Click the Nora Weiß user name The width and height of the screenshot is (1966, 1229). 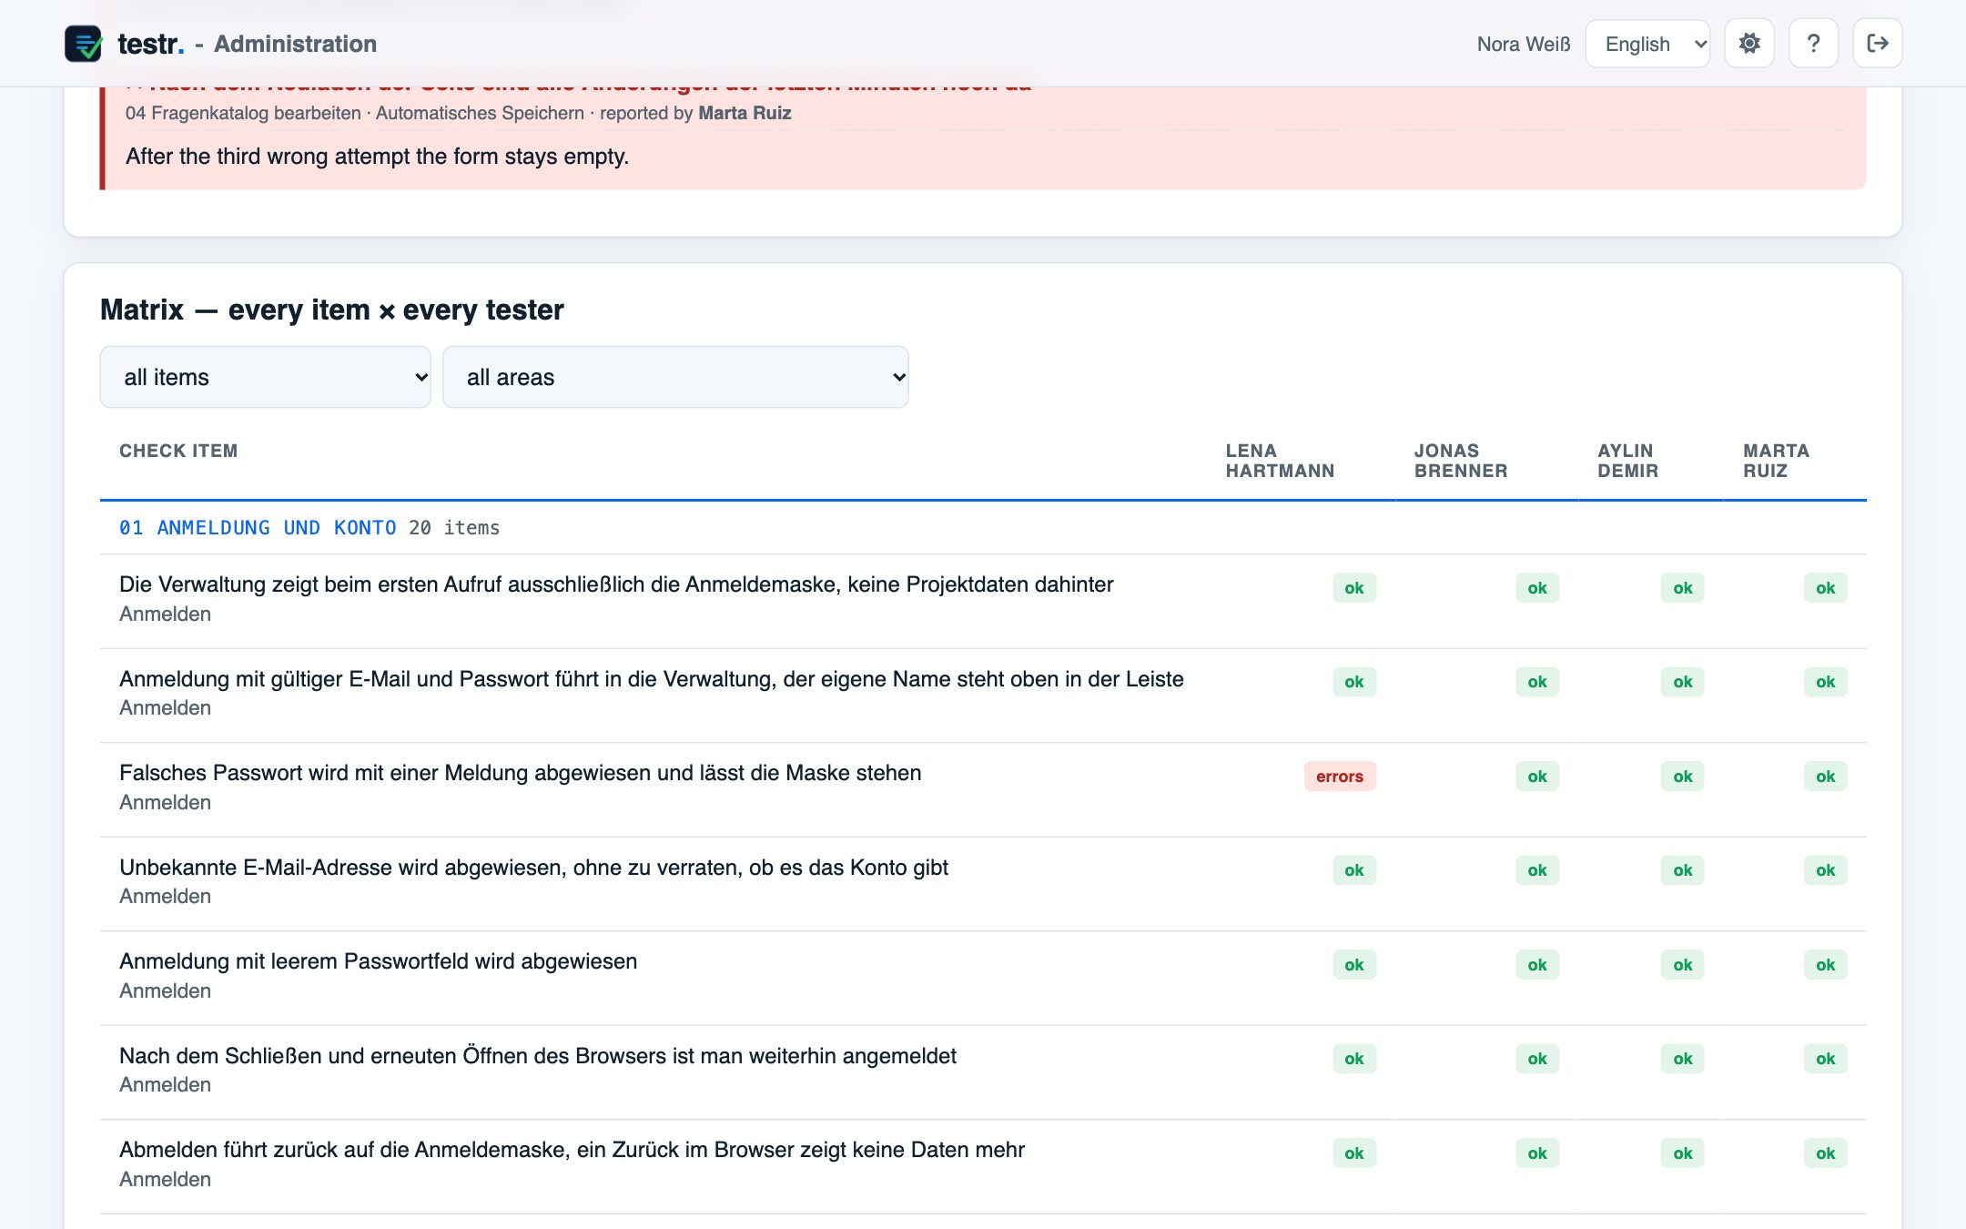point(1524,44)
